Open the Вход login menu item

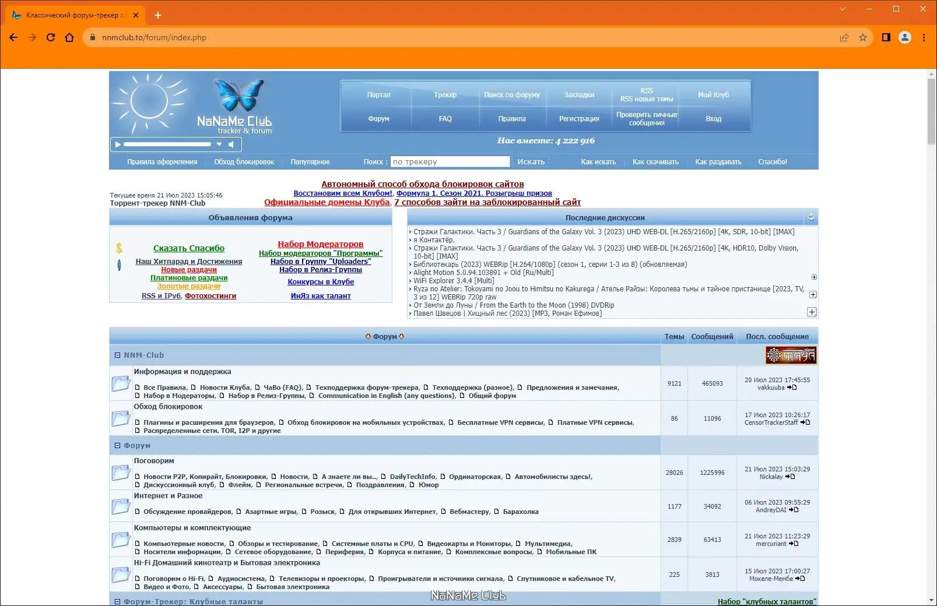[x=713, y=119]
